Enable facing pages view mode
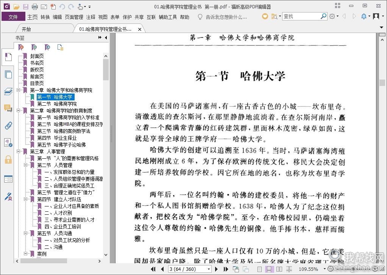Screen dimensions: 387x275 (279, 269)
